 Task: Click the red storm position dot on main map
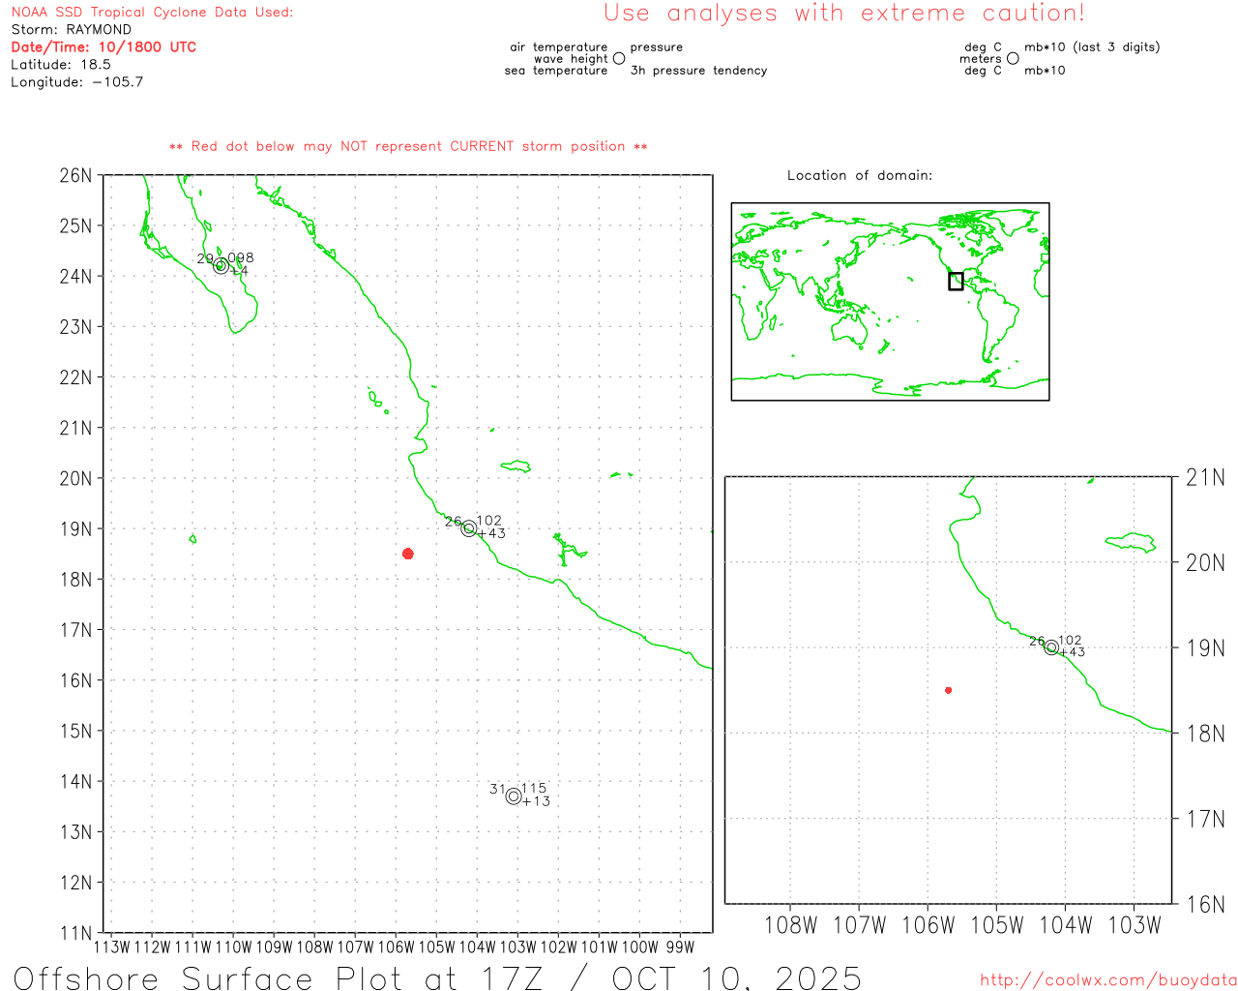pyautogui.click(x=407, y=554)
